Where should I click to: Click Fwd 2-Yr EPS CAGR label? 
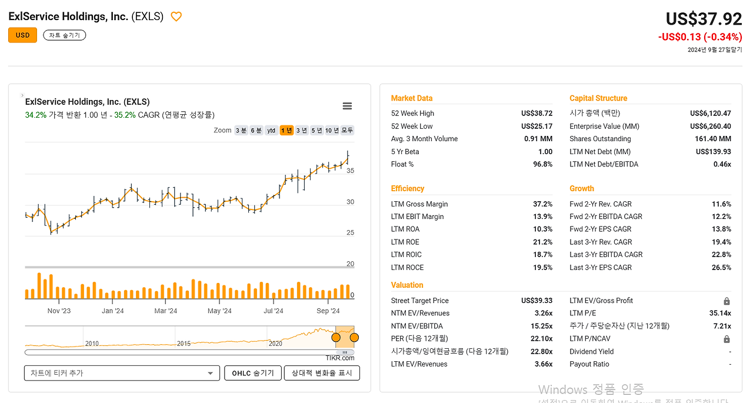click(601, 229)
